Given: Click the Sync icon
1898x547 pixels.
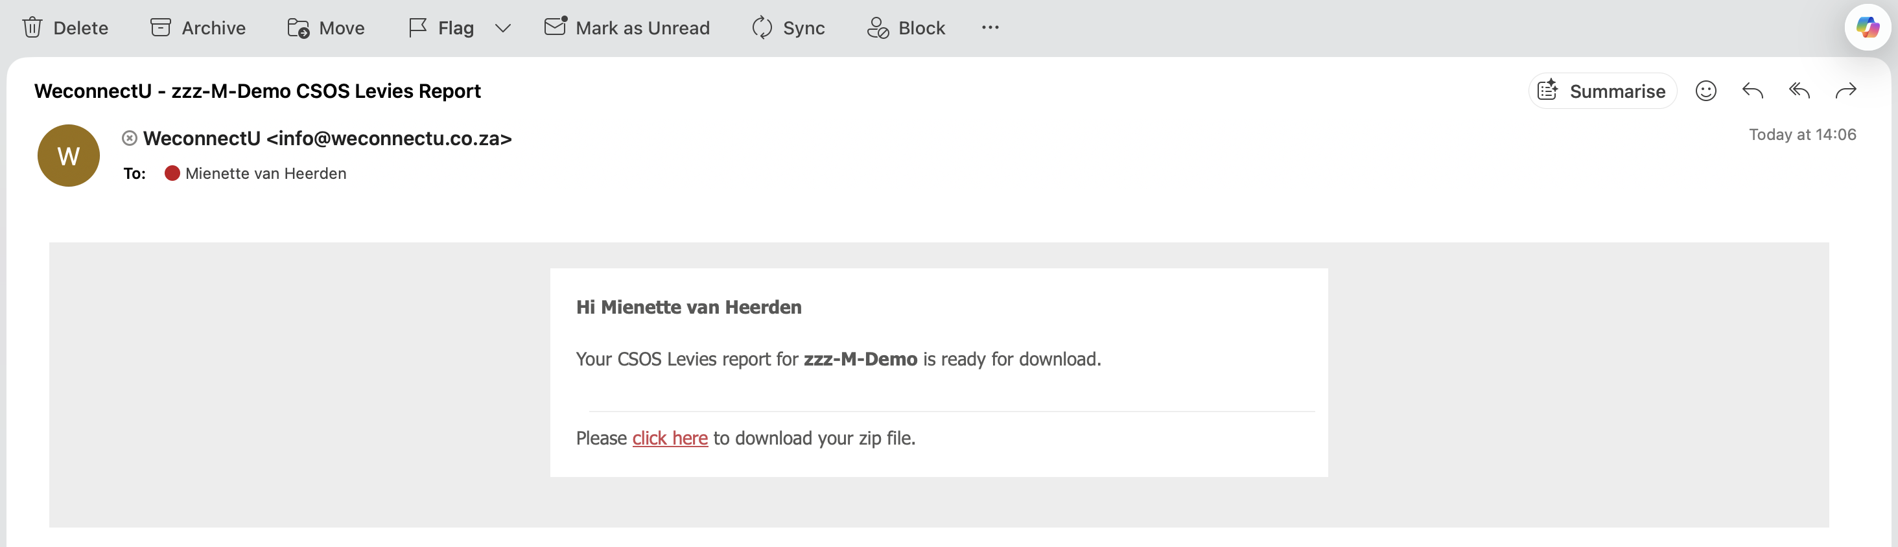Looking at the screenshot, I should coord(762,28).
